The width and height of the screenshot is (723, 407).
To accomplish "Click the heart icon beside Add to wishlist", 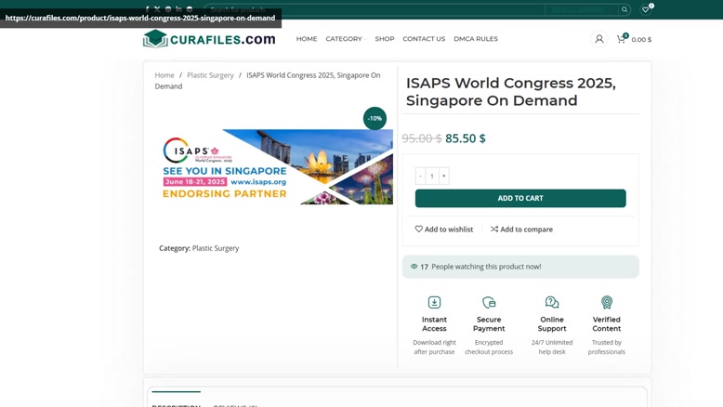I will (419, 230).
